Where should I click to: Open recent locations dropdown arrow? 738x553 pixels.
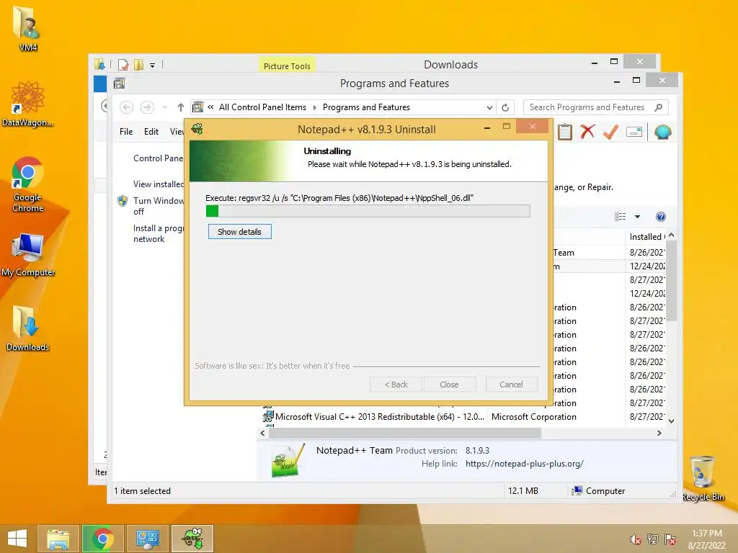(x=164, y=107)
